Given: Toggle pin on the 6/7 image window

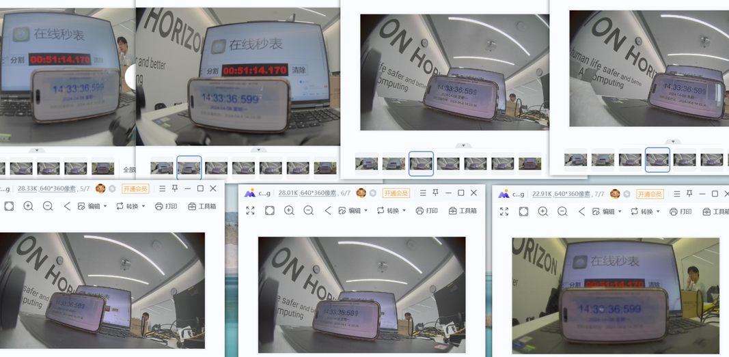Looking at the screenshot, I should [435, 193].
